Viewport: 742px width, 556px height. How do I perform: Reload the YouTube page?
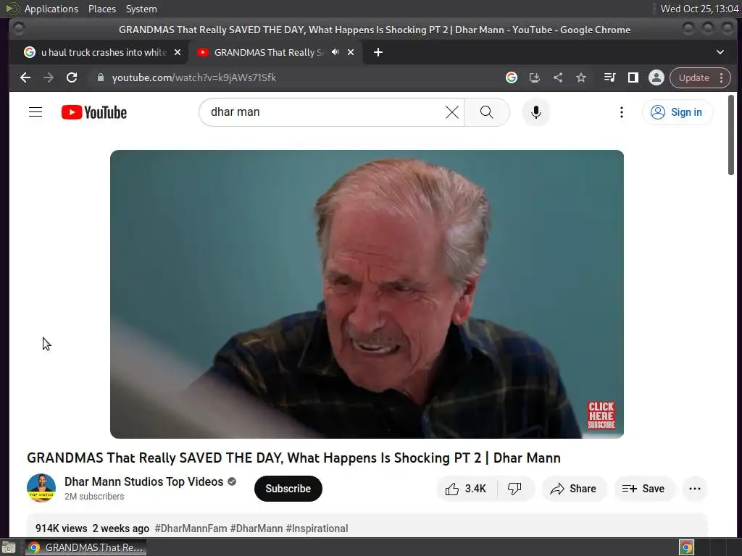click(x=72, y=77)
